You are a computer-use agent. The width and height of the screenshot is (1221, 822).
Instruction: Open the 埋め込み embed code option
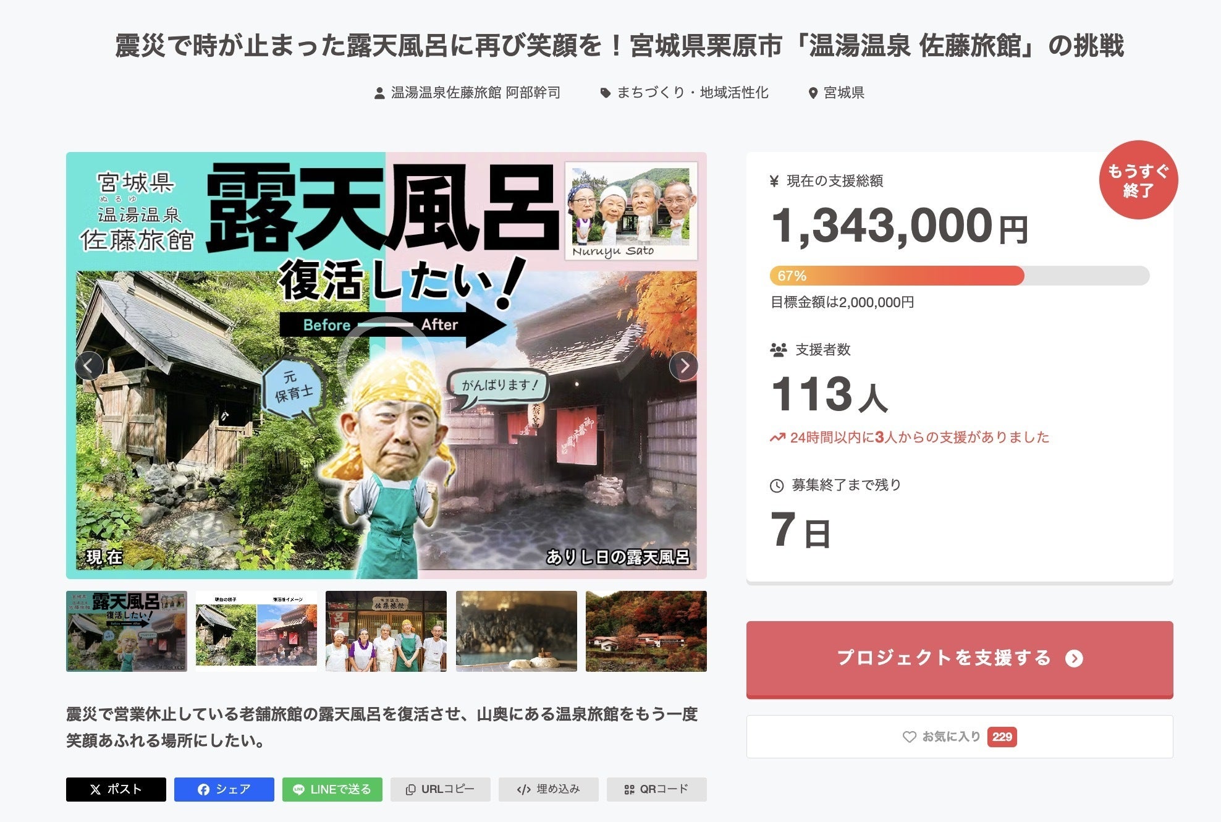tap(548, 790)
